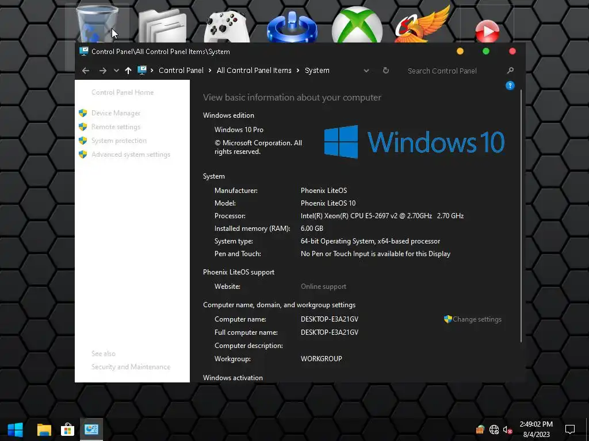Viewport: 589px width, 441px height.
Task: Open Microsoft Store from the taskbar
Action: 68,430
